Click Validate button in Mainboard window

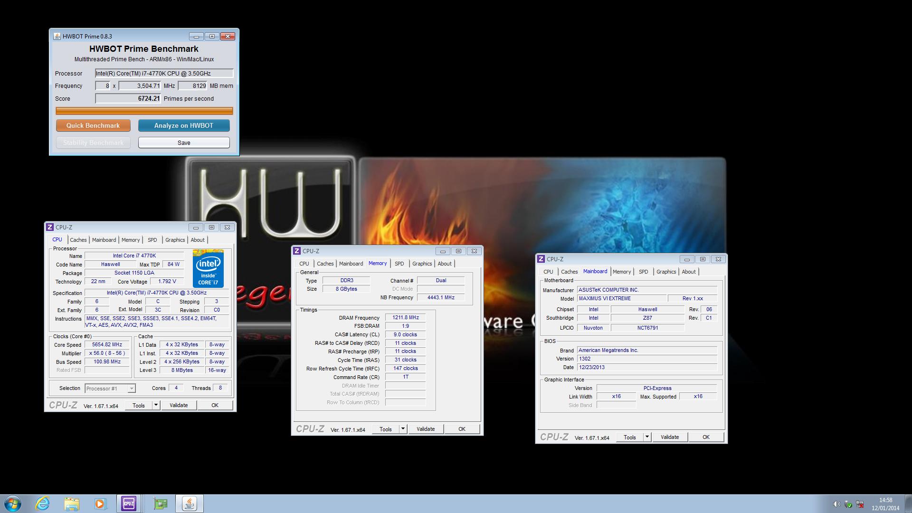coord(670,437)
